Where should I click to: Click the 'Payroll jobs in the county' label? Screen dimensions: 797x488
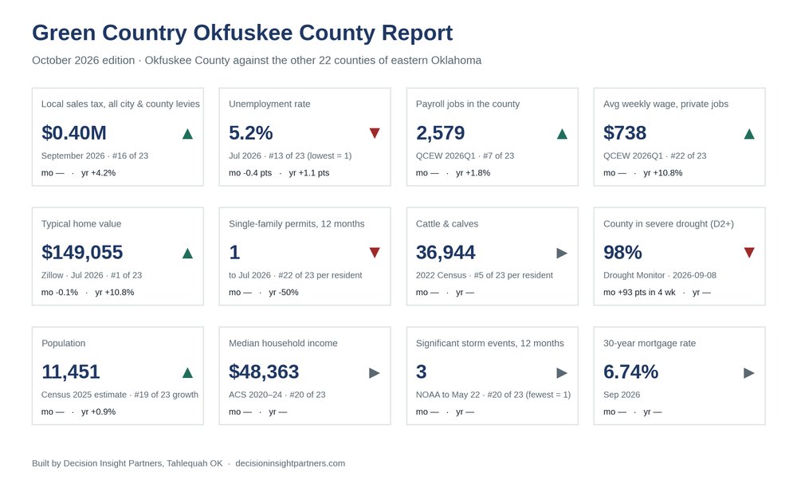pyautogui.click(x=468, y=104)
